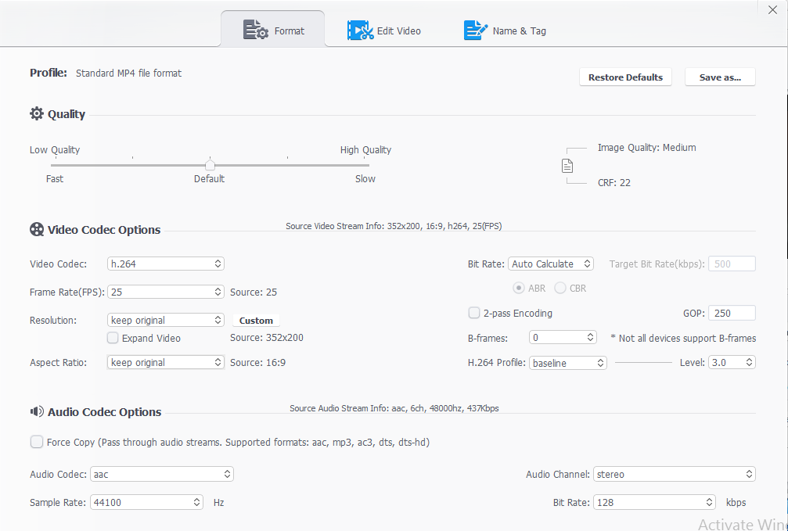Switch to the Edit Video tab
Image resolution: width=788 pixels, height=531 pixels.
[384, 30]
